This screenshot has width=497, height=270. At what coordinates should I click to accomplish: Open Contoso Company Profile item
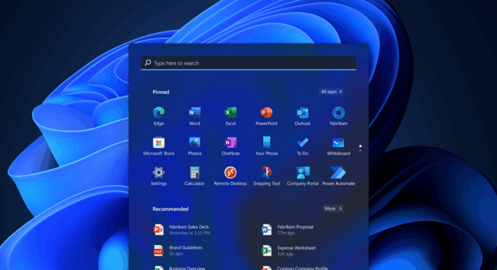click(x=302, y=268)
